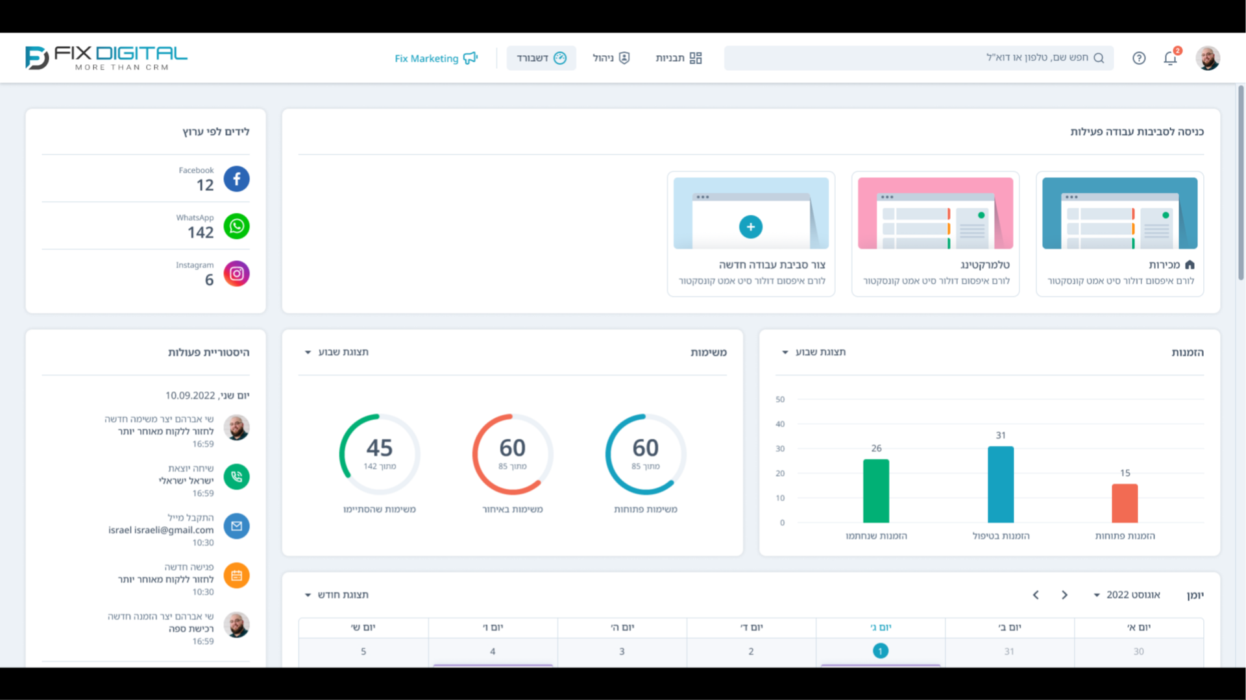Go to the next calendar month arrow
Viewport: 1246px width, 700px height.
pos(1036,594)
